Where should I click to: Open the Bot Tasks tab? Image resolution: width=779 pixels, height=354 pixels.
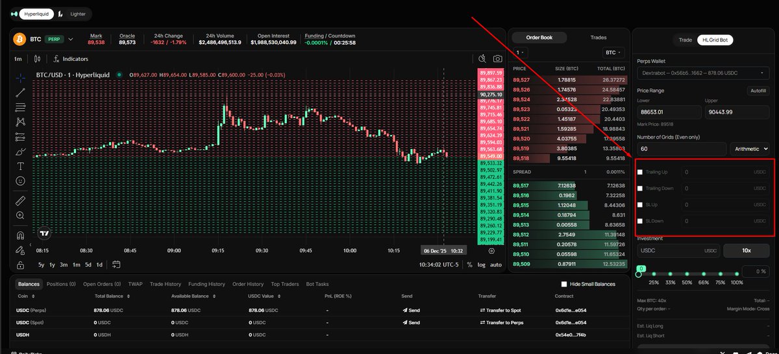pos(317,284)
